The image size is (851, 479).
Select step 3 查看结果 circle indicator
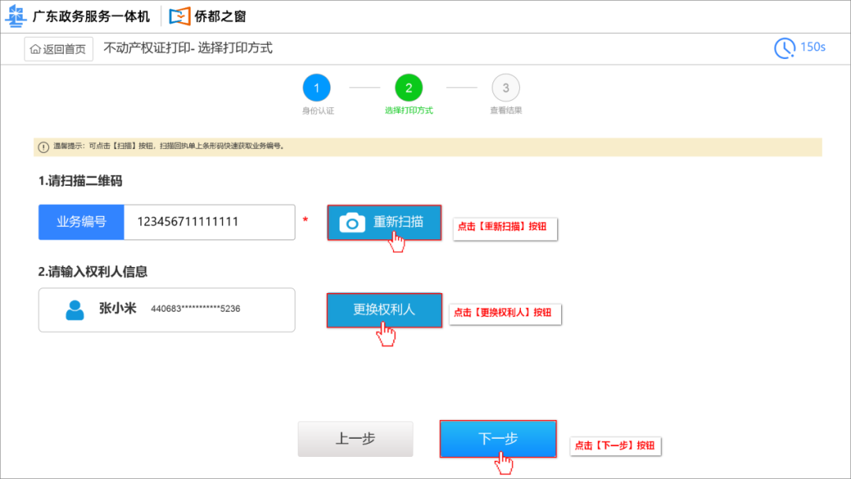[x=506, y=87]
